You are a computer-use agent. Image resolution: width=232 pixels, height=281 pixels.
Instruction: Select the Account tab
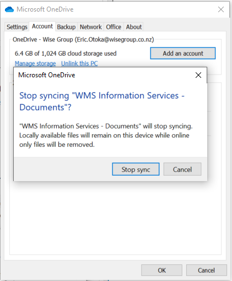pos(42,26)
